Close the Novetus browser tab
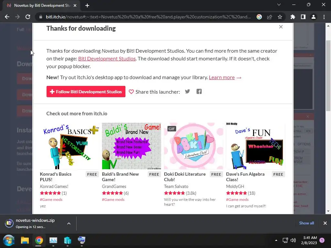The image size is (331, 248). [75, 5]
